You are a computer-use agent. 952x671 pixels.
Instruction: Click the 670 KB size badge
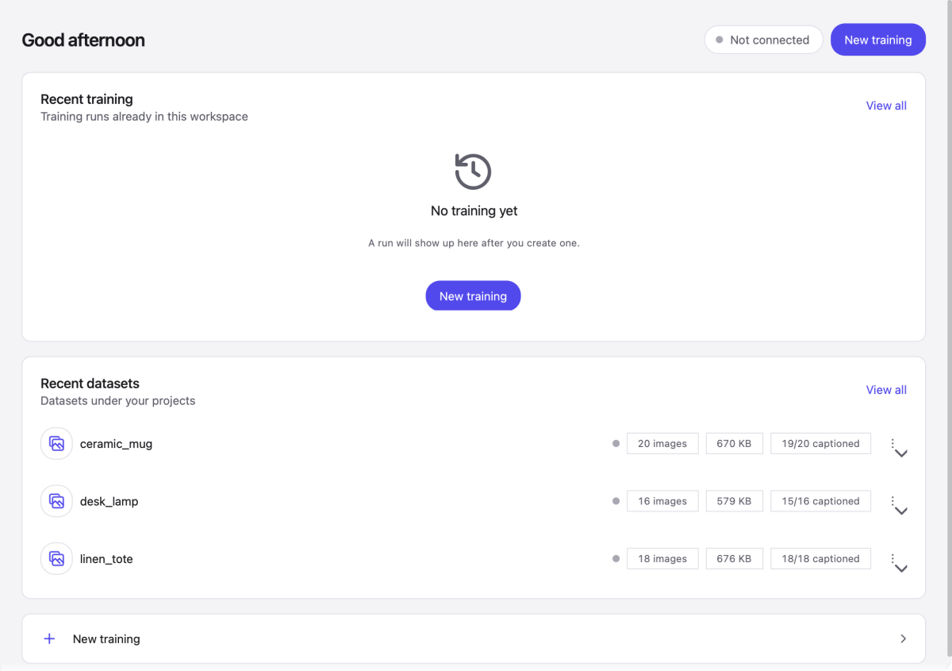[734, 444]
